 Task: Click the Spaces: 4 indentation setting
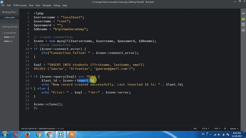234,129
